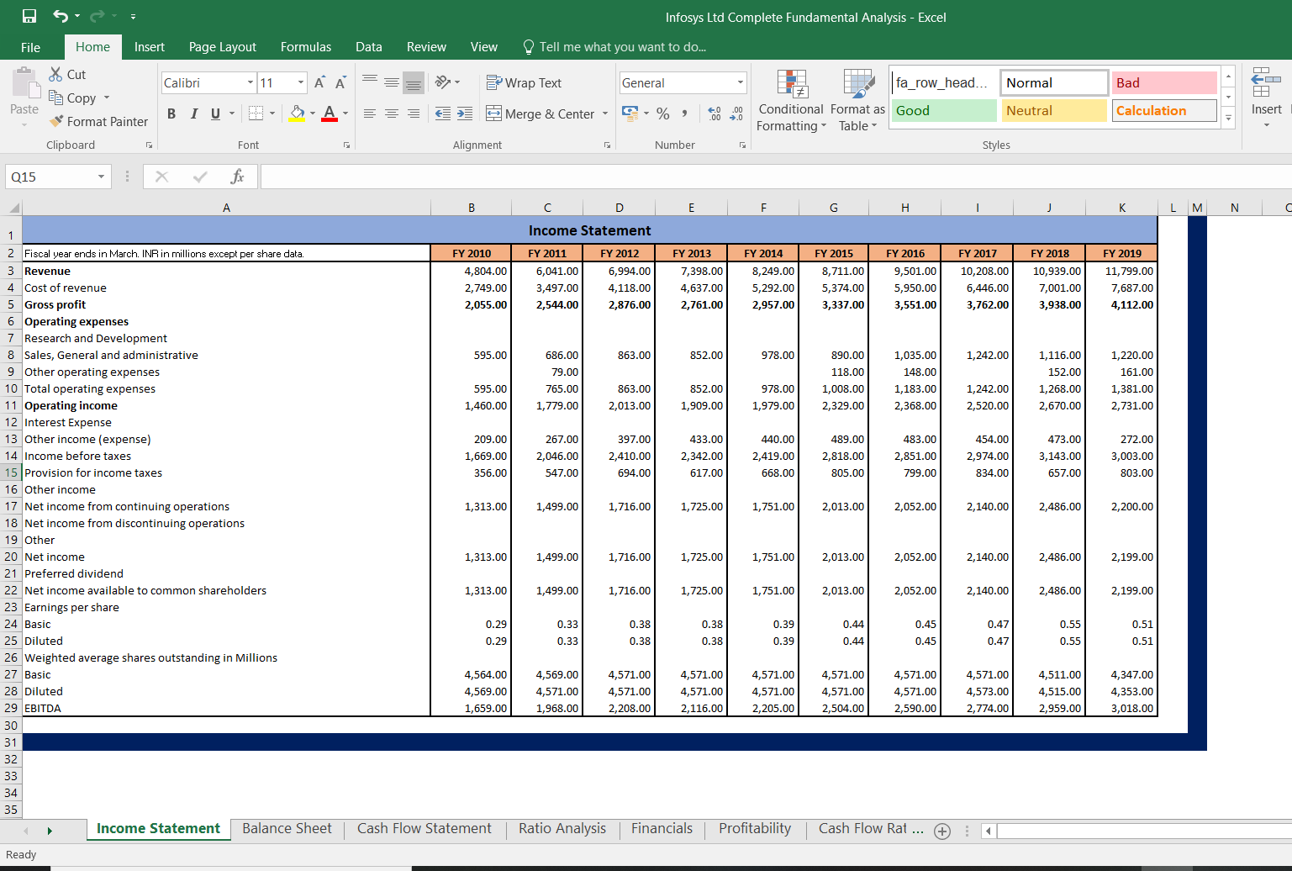1292x871 pixels.
Task: Open the General number format dropdown
Action: [741, 82]
